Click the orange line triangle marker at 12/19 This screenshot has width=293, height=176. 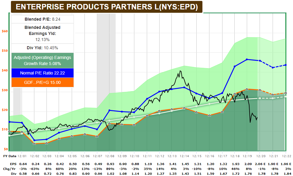[247, 89]
